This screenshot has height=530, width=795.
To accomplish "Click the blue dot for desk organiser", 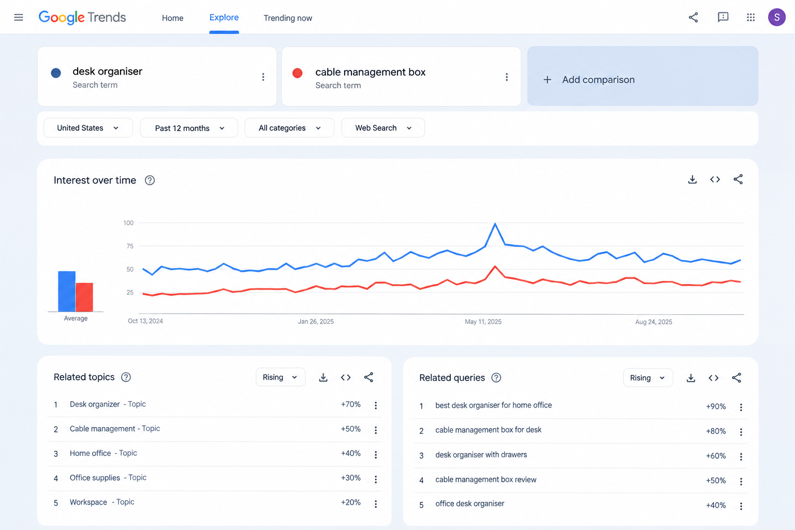I will coord(56,73).
